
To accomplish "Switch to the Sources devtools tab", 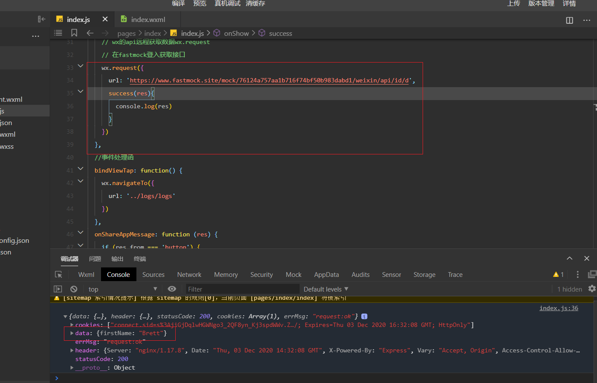I will (x=153, y=275).
